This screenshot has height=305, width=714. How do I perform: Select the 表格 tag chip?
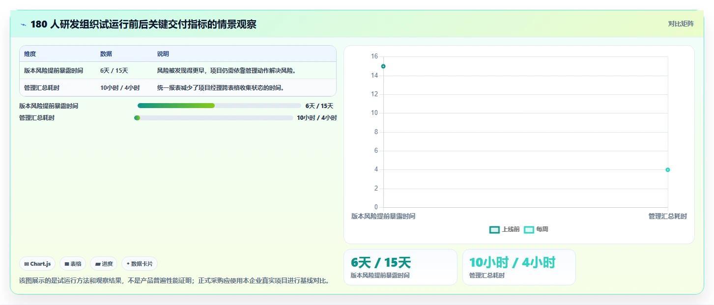pos(73,264)
